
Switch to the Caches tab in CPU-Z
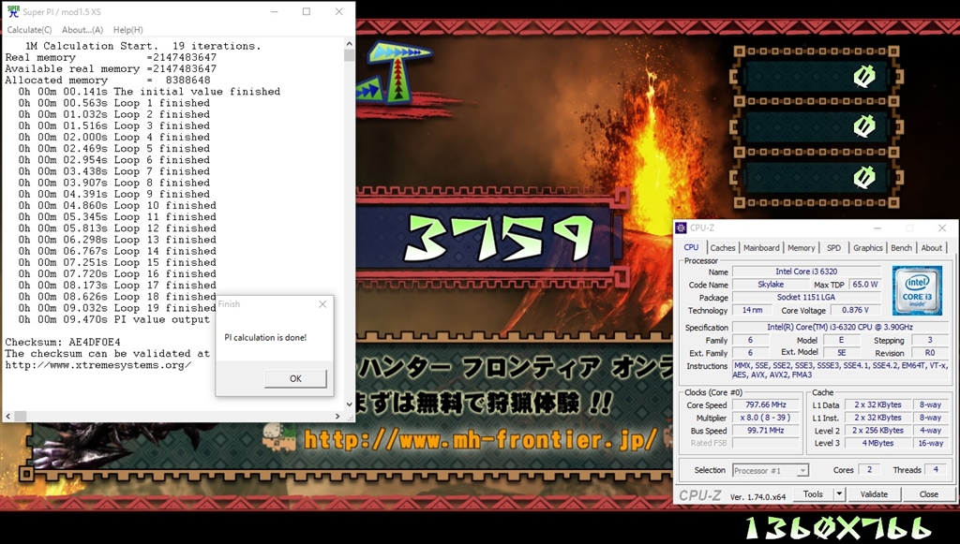[x=723, y=248]
